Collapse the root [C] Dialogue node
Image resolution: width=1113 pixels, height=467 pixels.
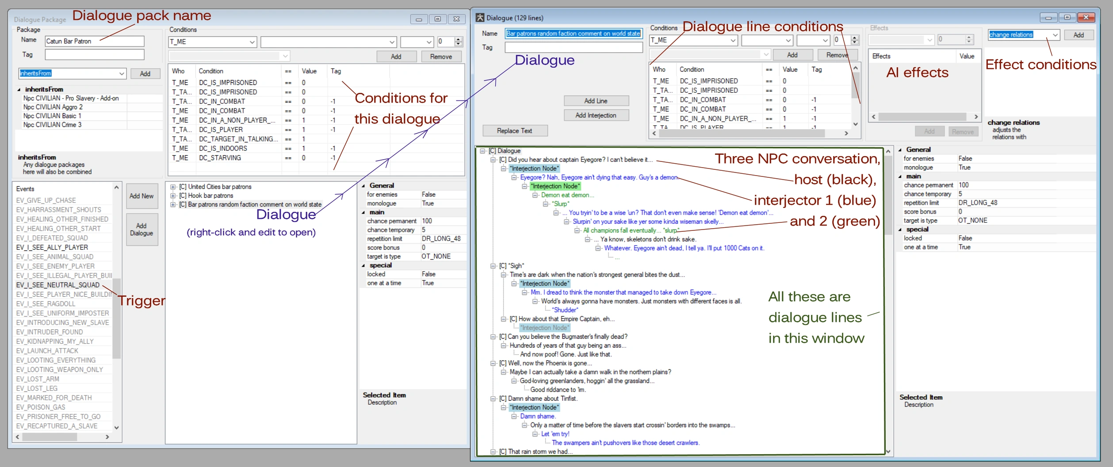point(482,151)
